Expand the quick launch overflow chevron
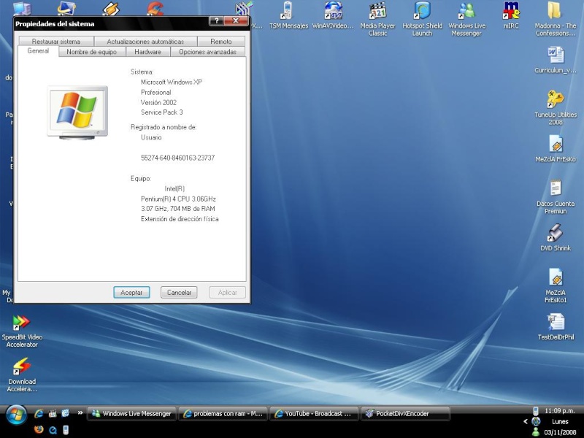The height and width of the screenshot is (438, 584). [x=80, y=412]
